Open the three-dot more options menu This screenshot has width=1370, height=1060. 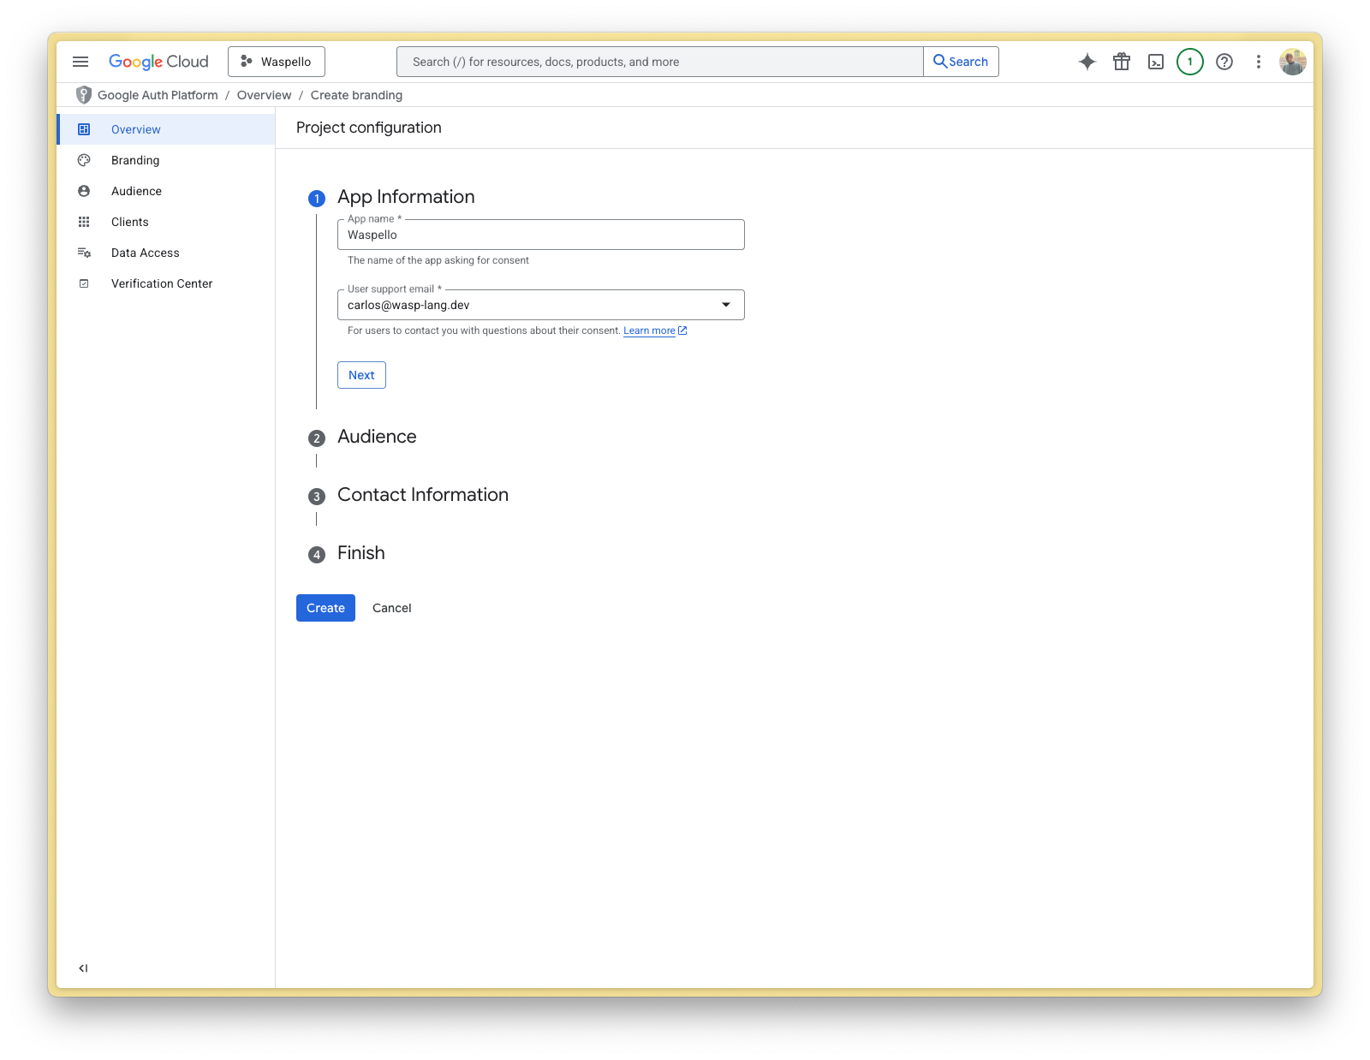tap(1258, 61)
